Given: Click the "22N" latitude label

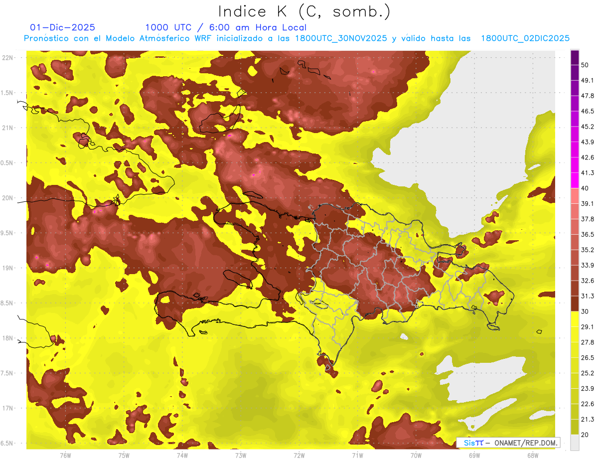Looking at the screenshot, I should click(x=7, y=58).
